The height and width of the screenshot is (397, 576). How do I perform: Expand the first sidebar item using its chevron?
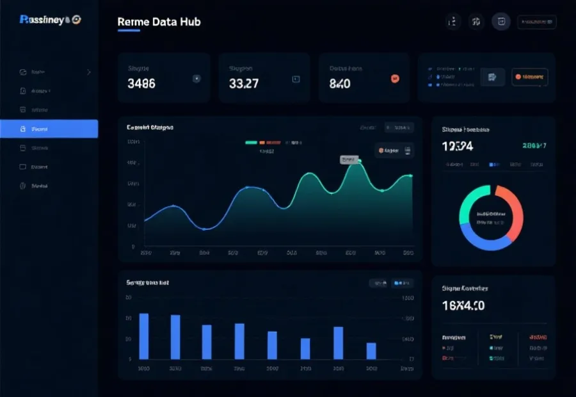coord(89,72)
